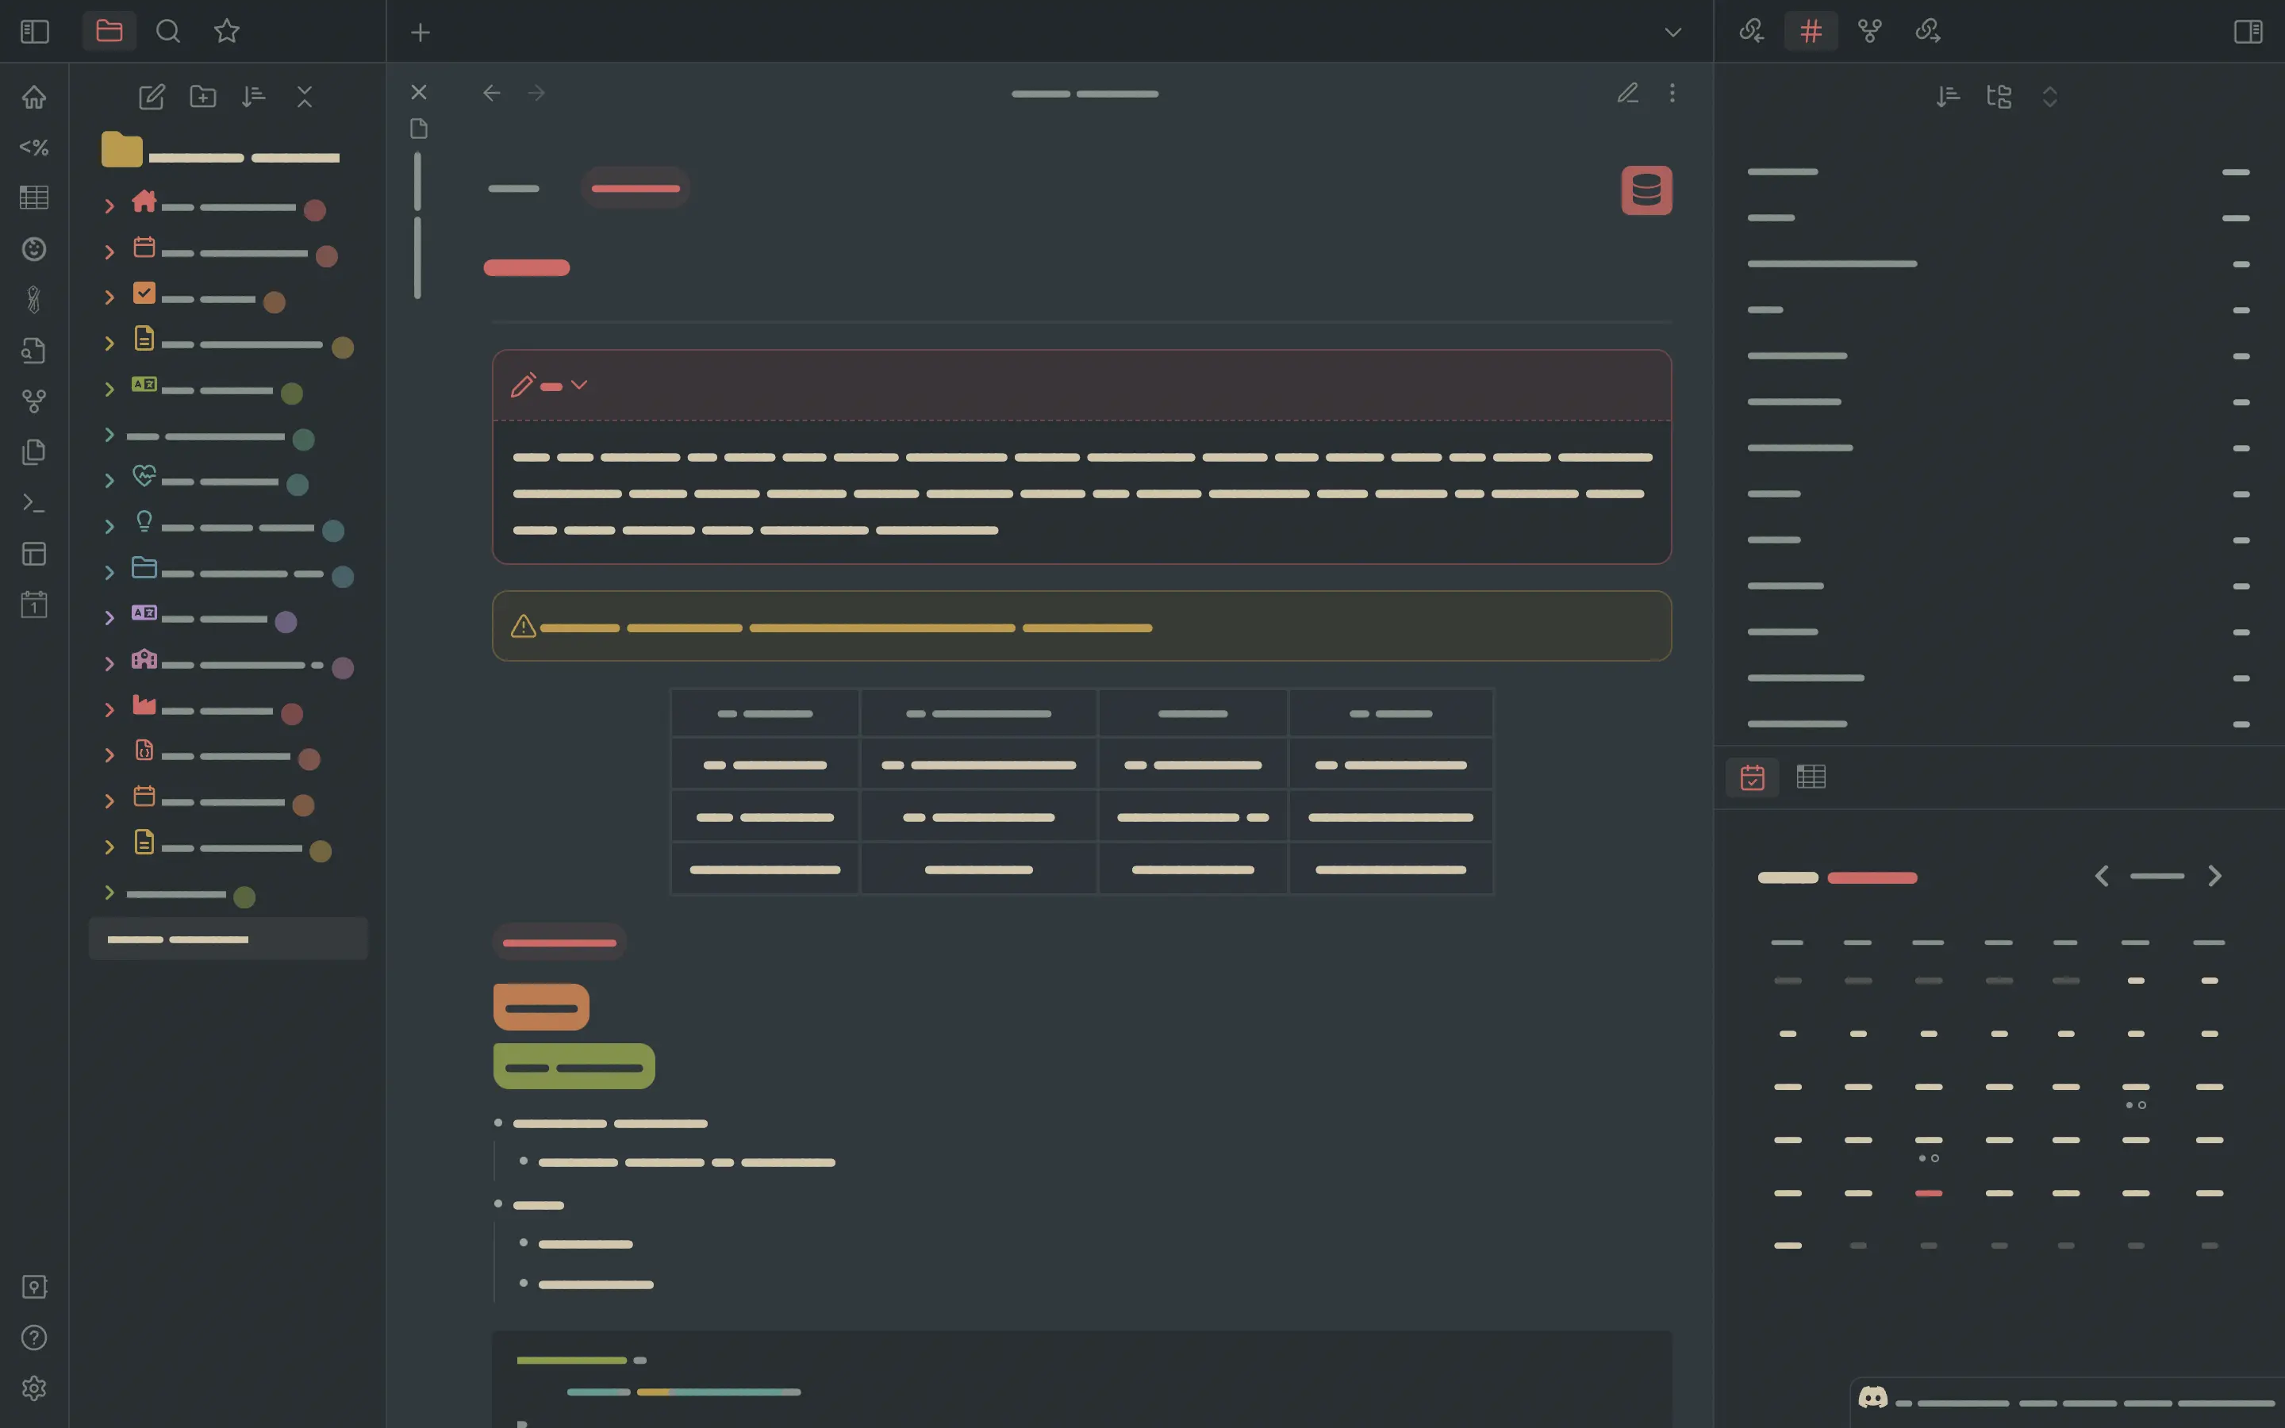Viewport: 2285px width, 1428px height.
Task: Click the orange tag pill in the note
Action: pos(541,1007)
